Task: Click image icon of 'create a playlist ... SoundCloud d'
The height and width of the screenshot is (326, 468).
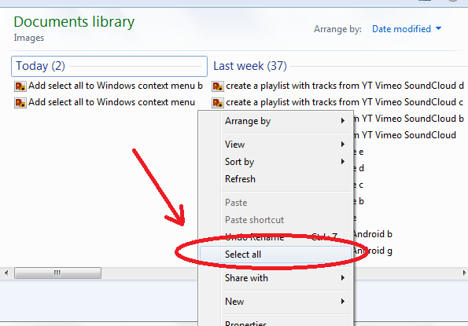Action: [218, 86]
